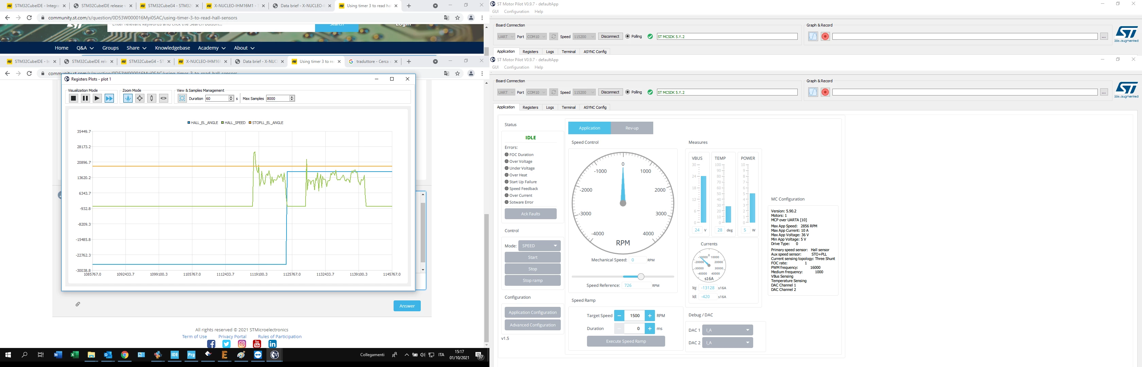The height and width of the screenshot is (367, 1142).
Task: Open the Privacy Portal link
Action: click(x=232, y=336)
